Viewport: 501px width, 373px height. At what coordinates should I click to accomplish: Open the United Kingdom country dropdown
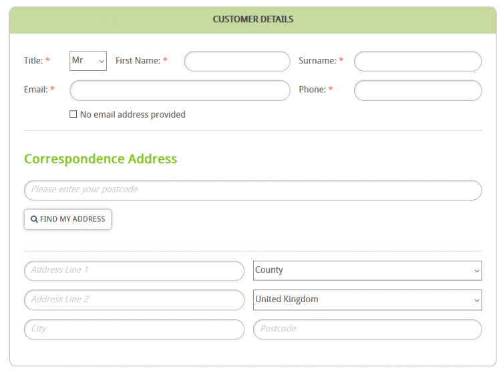coord(367,300)
